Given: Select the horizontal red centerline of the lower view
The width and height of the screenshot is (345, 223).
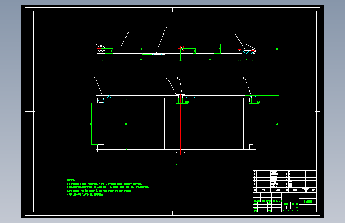Looking at the screenshot, I should pyautogui.click(x=176, y=124).
